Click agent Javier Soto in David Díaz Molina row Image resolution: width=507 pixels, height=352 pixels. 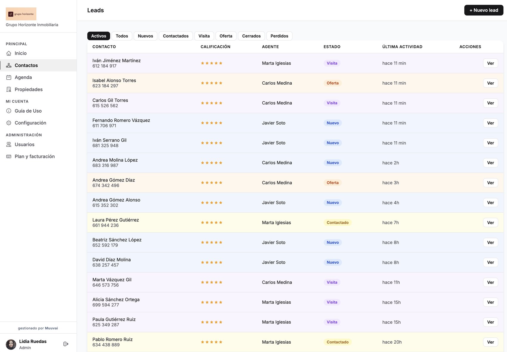pos(273,262)
